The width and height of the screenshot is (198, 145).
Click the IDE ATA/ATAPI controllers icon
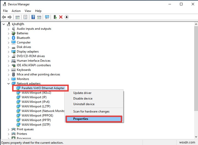click(x=13, y=65)
